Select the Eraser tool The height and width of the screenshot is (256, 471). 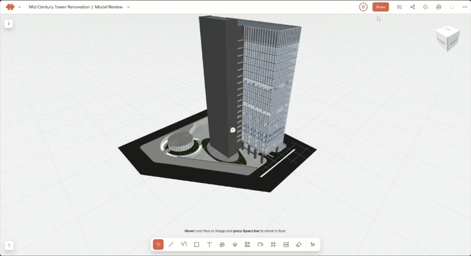point(299,245)
